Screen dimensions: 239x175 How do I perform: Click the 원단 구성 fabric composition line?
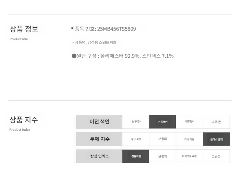(123, 56)
